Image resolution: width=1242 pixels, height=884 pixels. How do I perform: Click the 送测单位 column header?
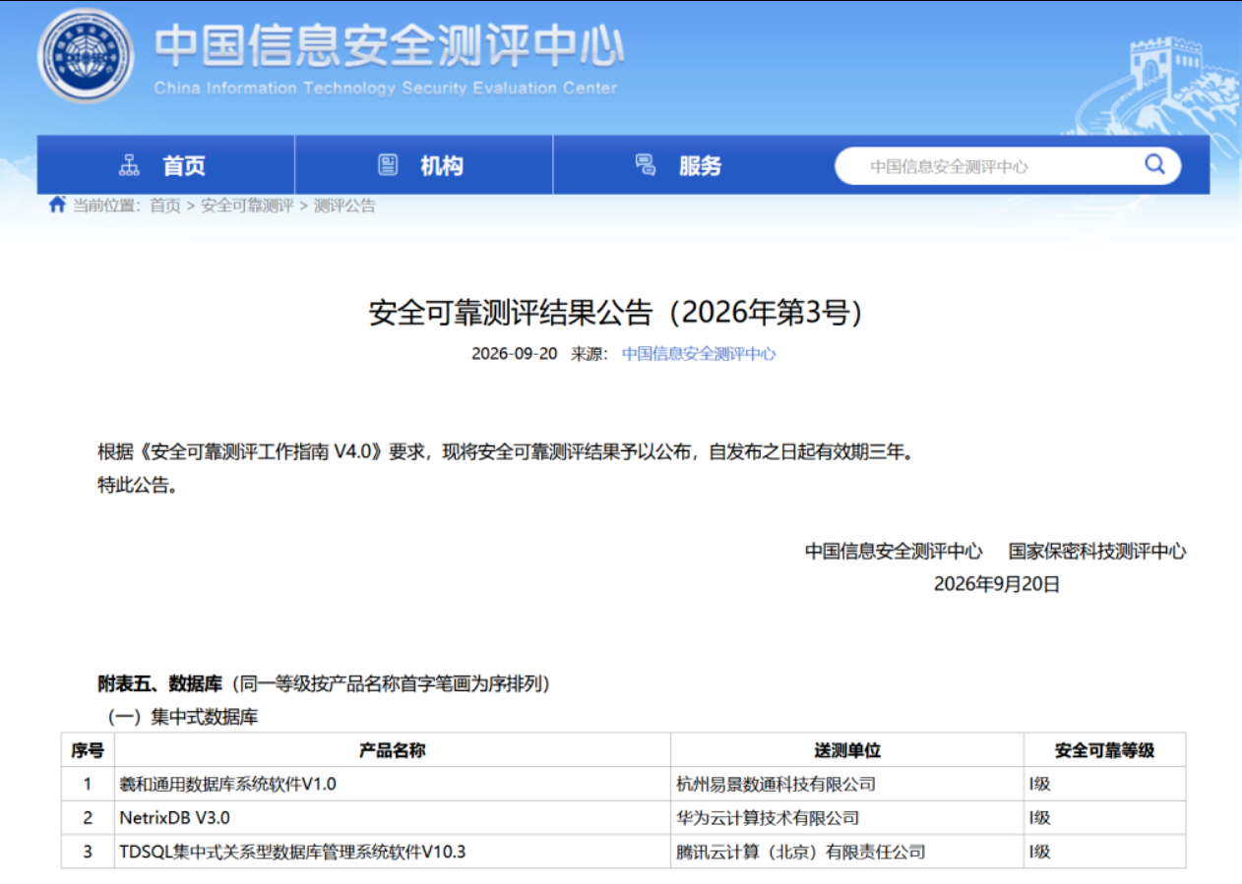(x=847, y=750)
